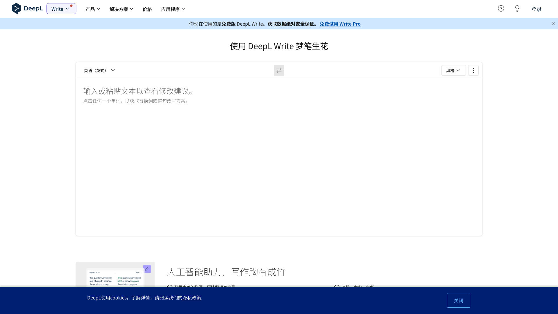
Task: Click the lightbulb tips icon
Action: click(517, 8)
